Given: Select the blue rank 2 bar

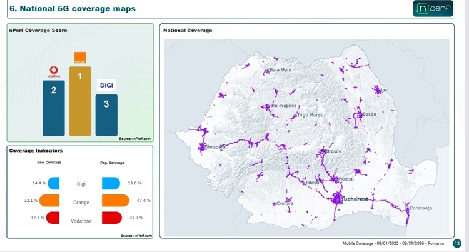Looking at the screenshot, I should (x=54, y=108).
